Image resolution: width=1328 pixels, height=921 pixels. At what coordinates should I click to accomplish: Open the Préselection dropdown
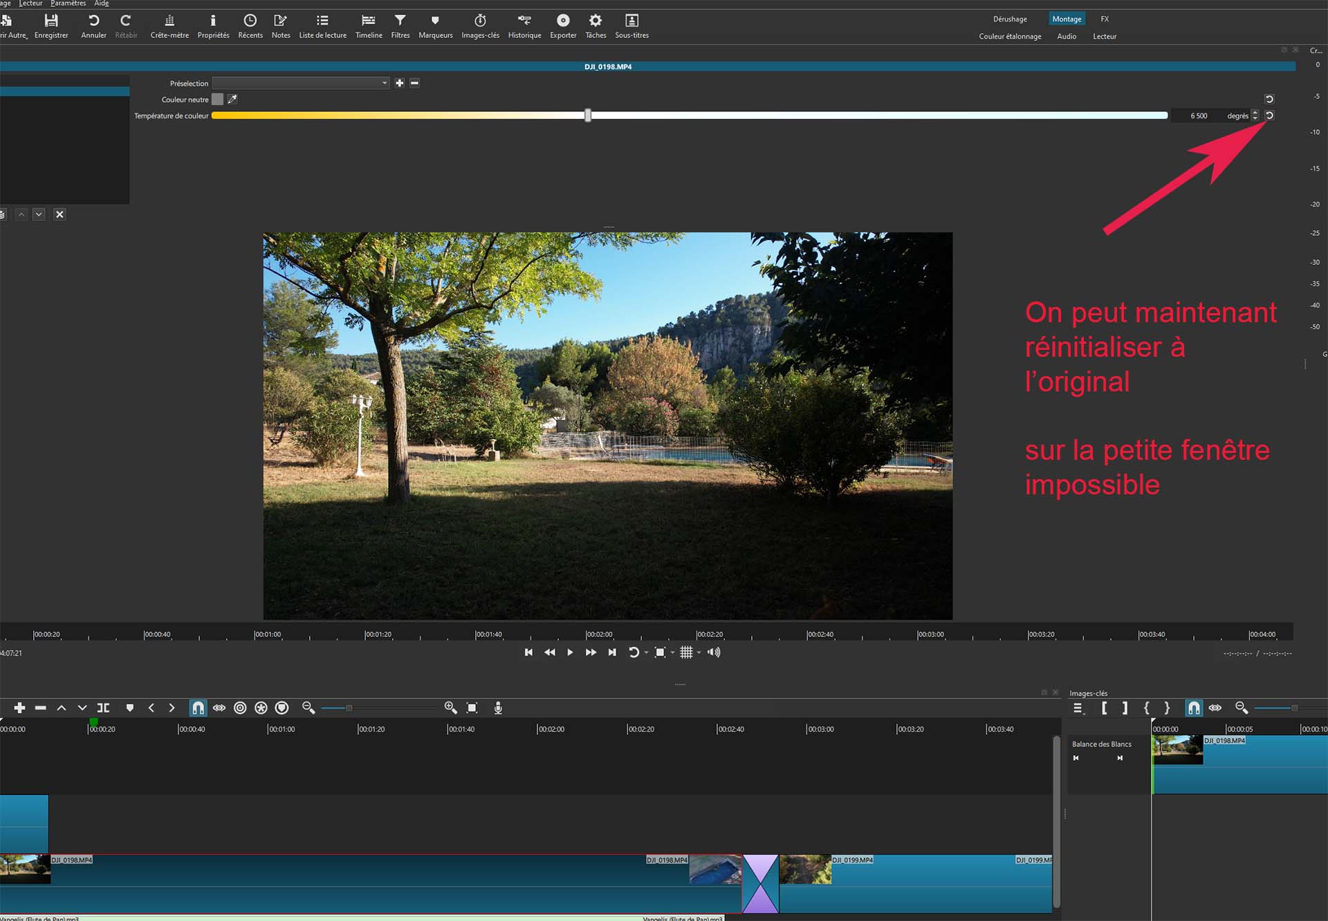click(301, 83)
